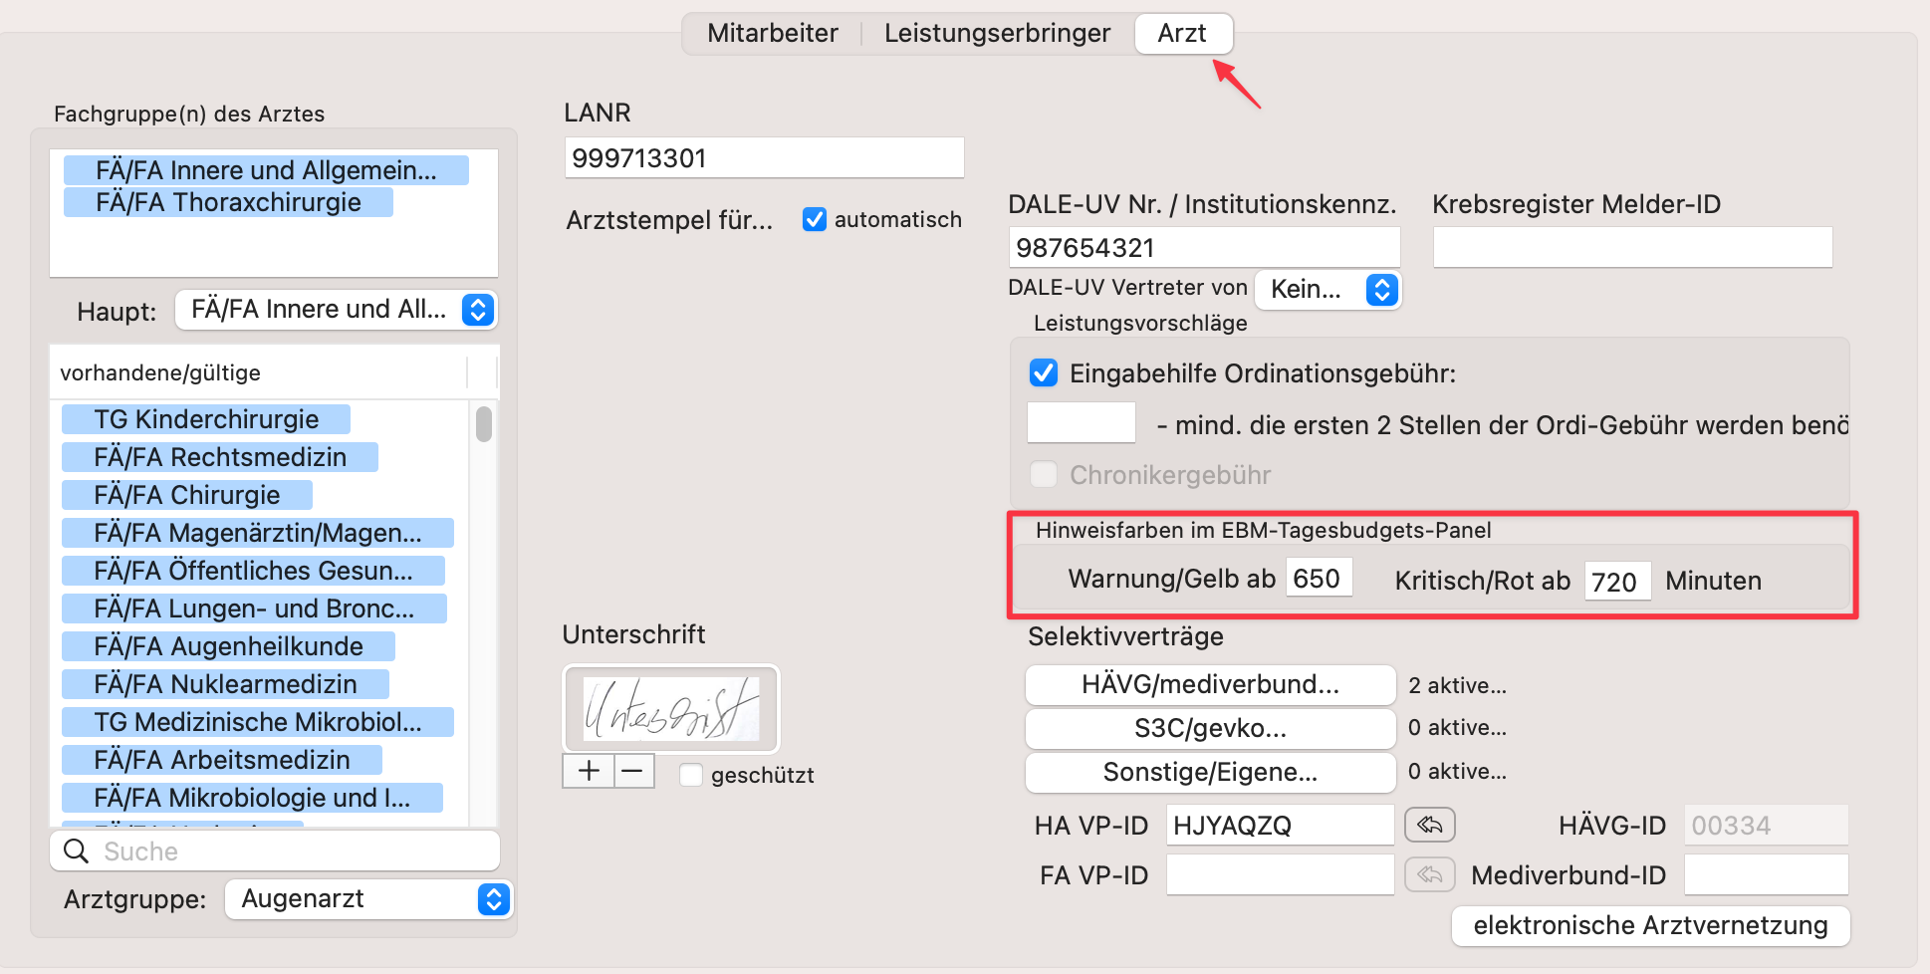Viewport: 1930px width, 974px height.
Task: Open the Leistungserbringer tab
Action: (x=997, y=33)
